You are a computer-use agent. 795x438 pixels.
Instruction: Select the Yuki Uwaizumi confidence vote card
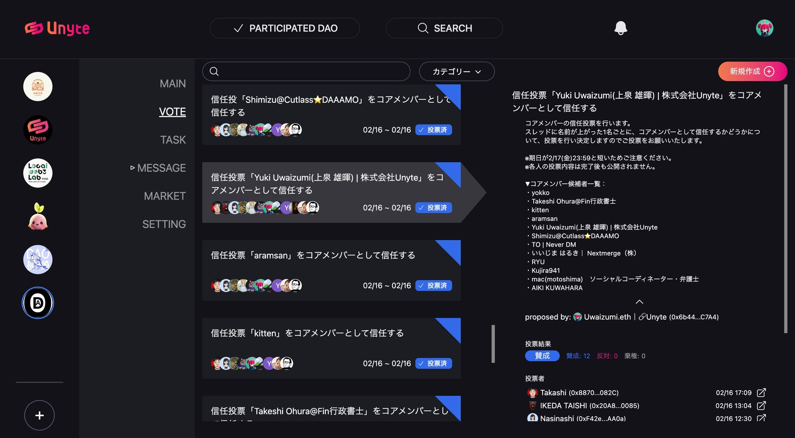point(331,192)
